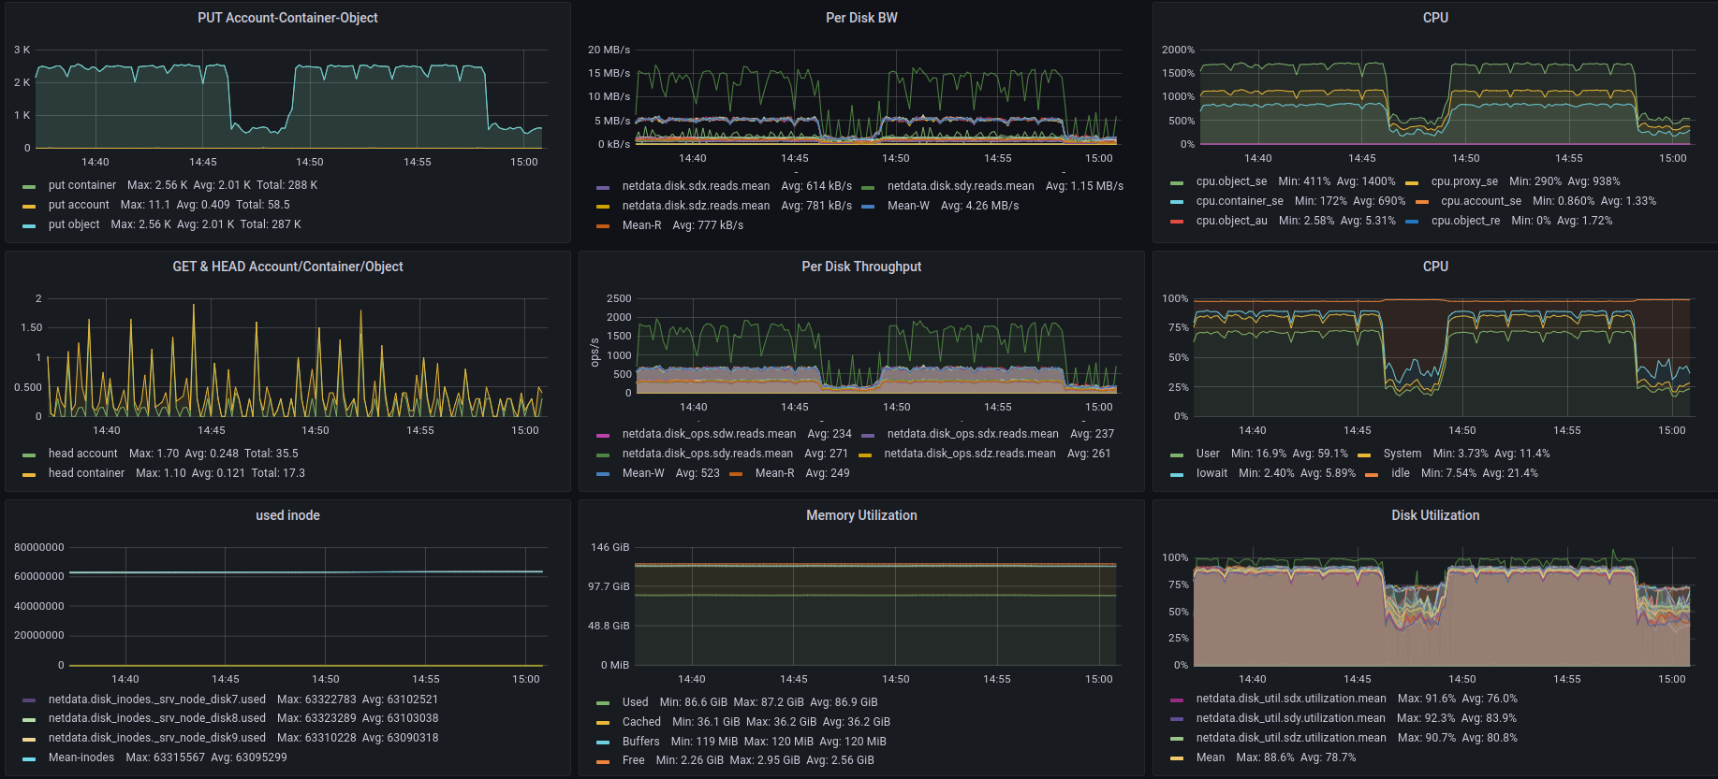
Task: Show only the Free memory series
Action: (633, 760)
